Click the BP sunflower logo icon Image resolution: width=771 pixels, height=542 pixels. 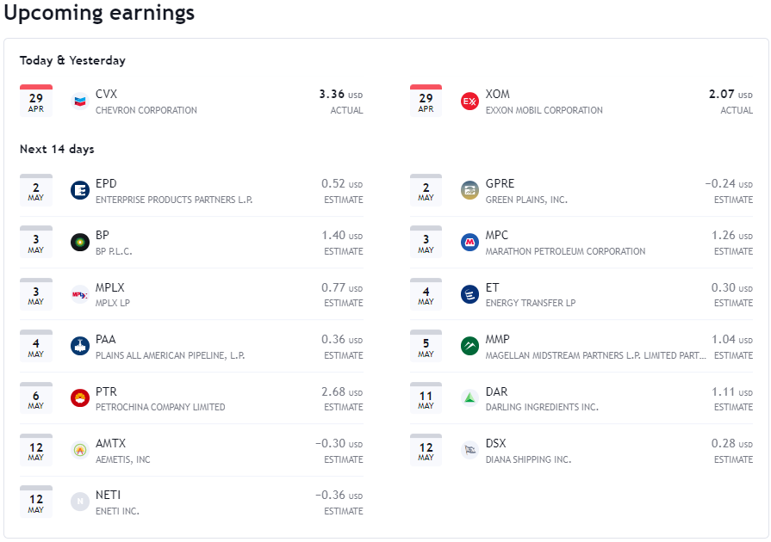pyautogui.click(x=79, y=242)
